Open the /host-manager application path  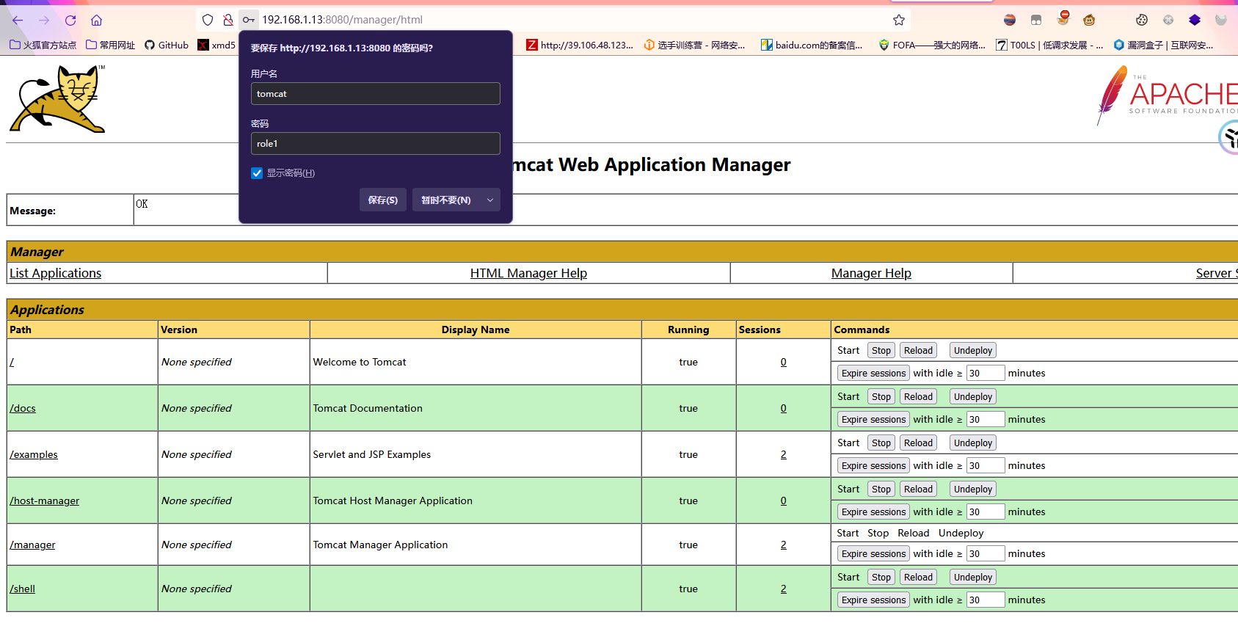pos(45,501)
